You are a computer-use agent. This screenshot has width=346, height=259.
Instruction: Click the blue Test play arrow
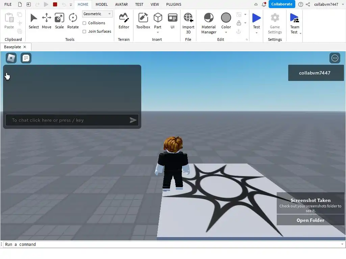click(x=256, y=18)
